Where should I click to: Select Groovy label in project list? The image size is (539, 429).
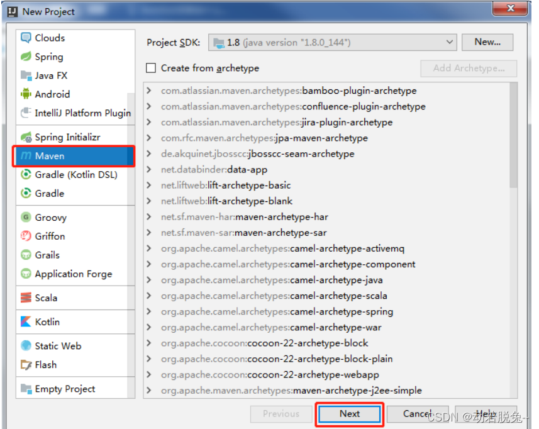[51, 218]
